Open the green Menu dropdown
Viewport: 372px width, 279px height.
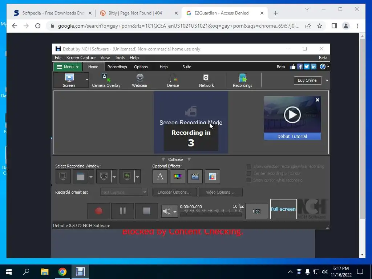[x=68, y=67]
